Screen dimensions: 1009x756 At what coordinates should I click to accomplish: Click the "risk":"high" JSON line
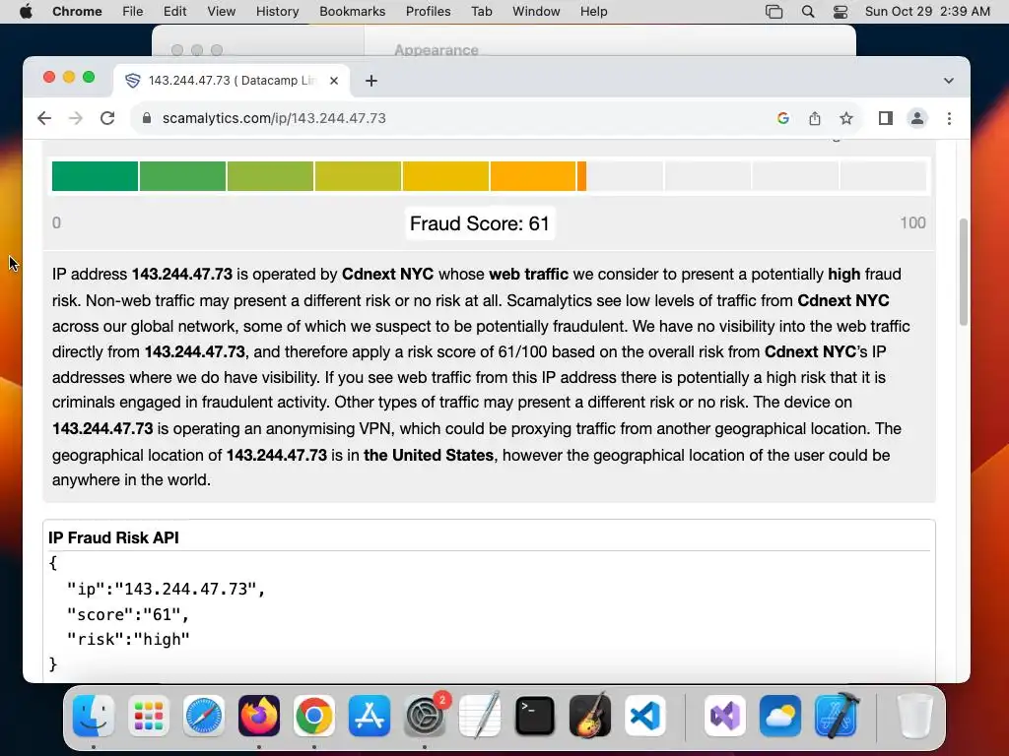(128, 640)
